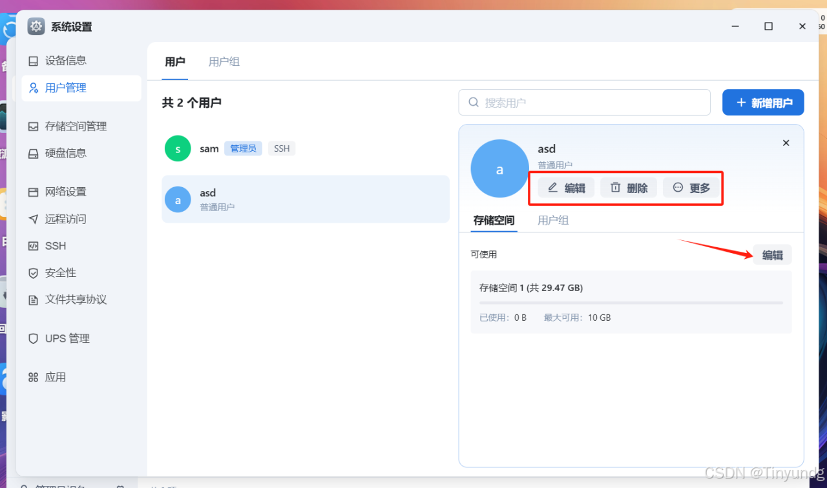827x488 pixels.
Task: Open the 安全性 security section
Action: click(57, 272)
